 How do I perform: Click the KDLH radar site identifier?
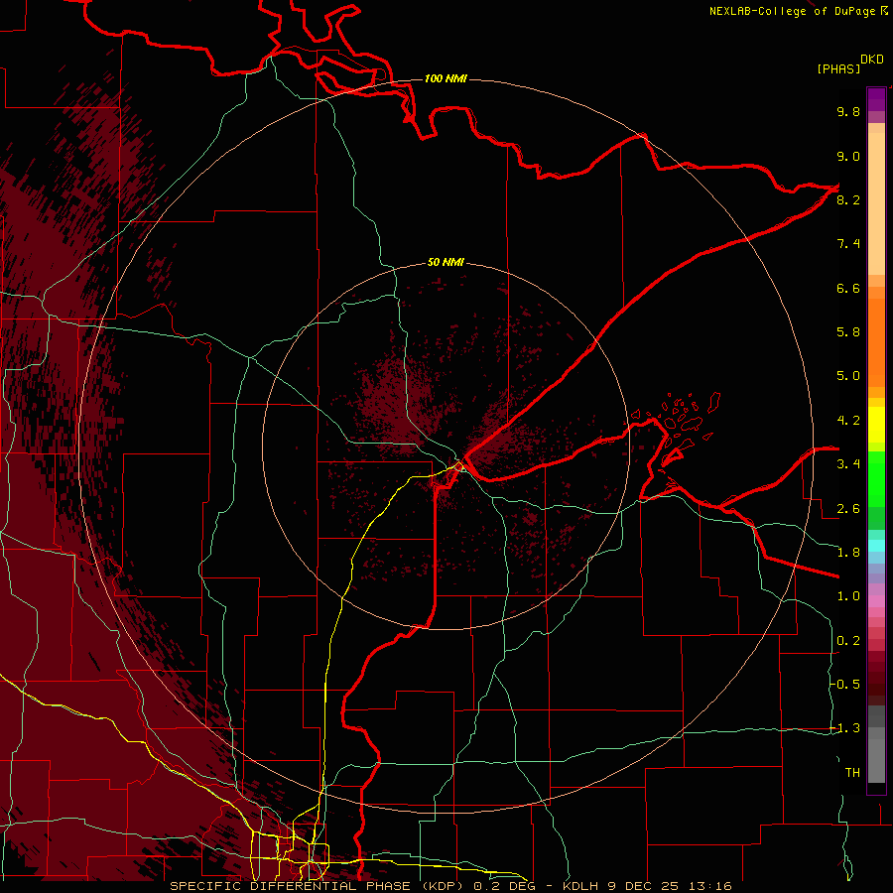pyautogui.click(x=580, y=886)
